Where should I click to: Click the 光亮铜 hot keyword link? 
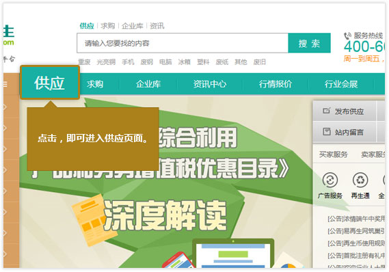coord(106,62)
